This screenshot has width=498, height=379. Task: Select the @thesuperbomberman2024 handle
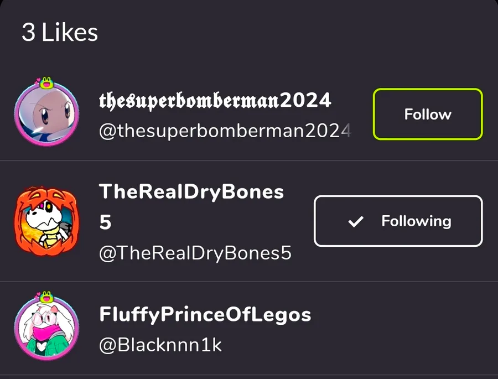[x=224, y=131]
